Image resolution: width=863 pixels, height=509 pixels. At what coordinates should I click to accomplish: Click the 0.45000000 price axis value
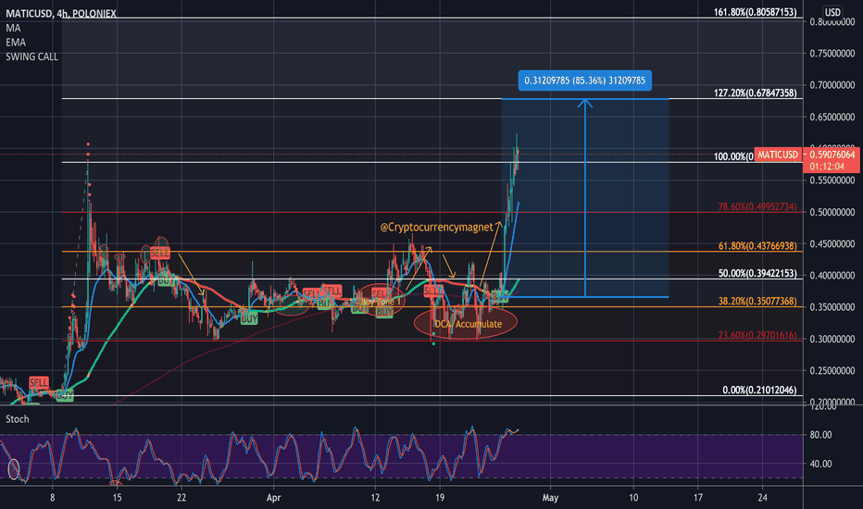click(832, 243)
